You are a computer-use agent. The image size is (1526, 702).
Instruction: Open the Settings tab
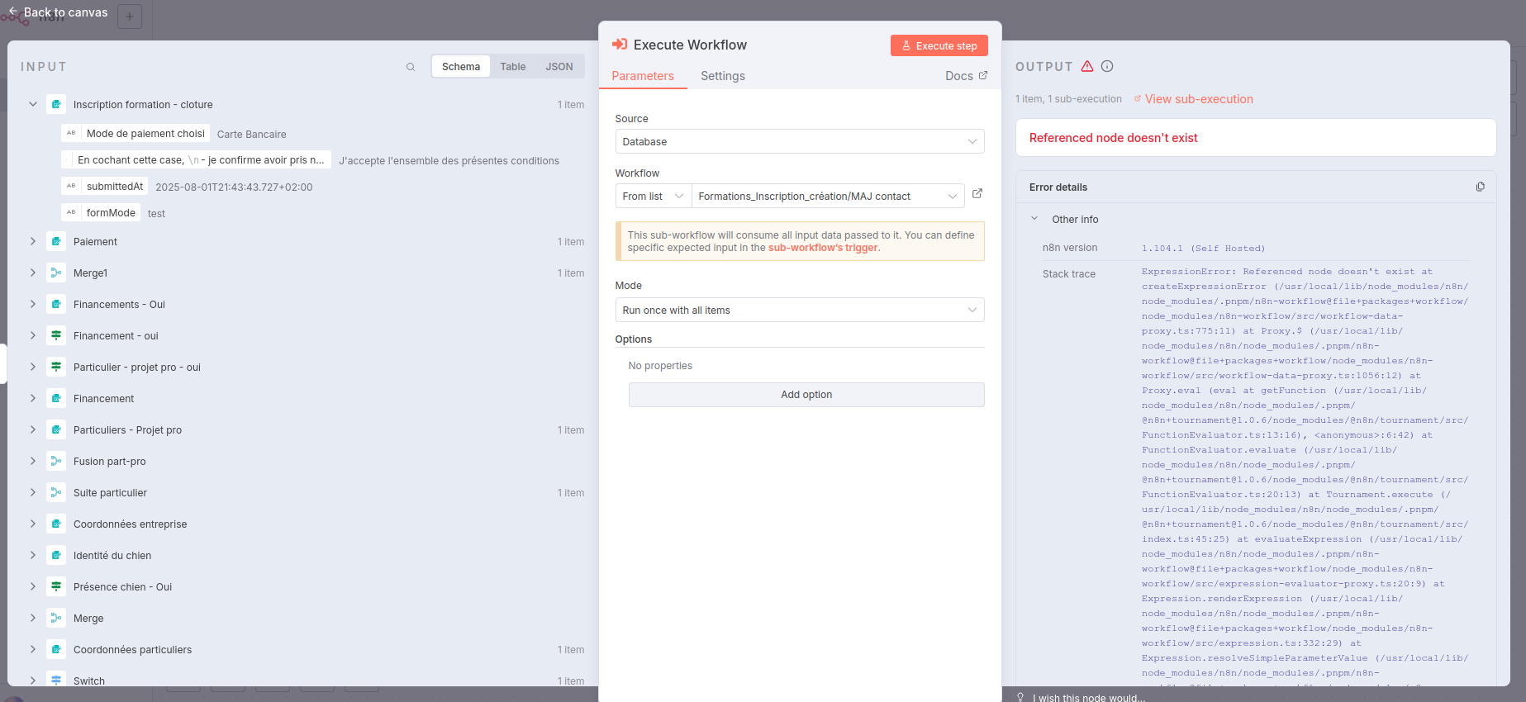(x=723, y=76)
